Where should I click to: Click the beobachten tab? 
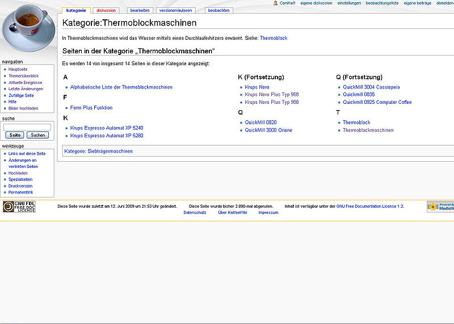pos(219,10)
